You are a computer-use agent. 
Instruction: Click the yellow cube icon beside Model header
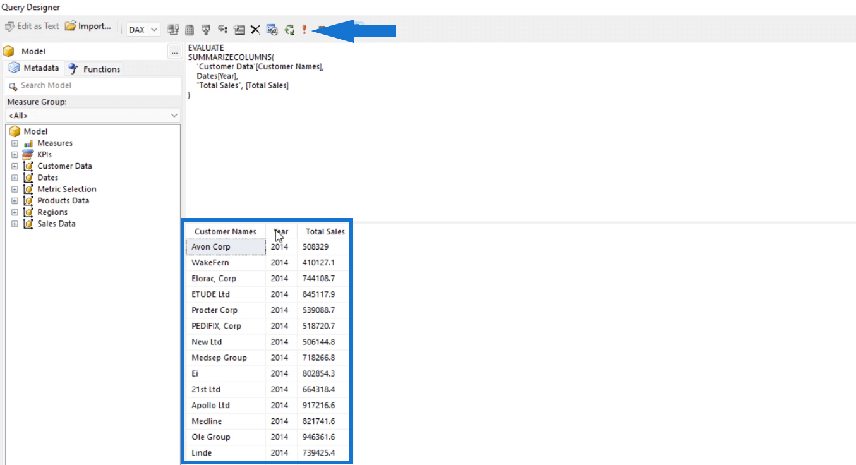9,51
